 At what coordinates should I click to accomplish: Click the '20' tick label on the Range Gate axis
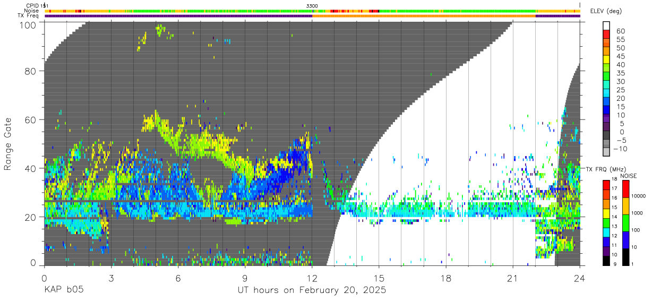point(30,217)
